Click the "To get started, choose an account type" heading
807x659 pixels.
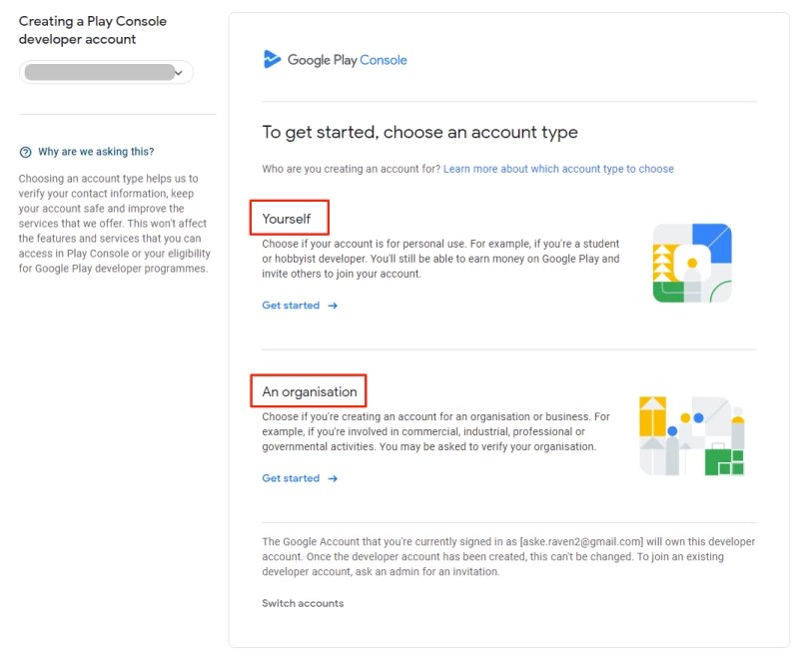tap(420, 131)
